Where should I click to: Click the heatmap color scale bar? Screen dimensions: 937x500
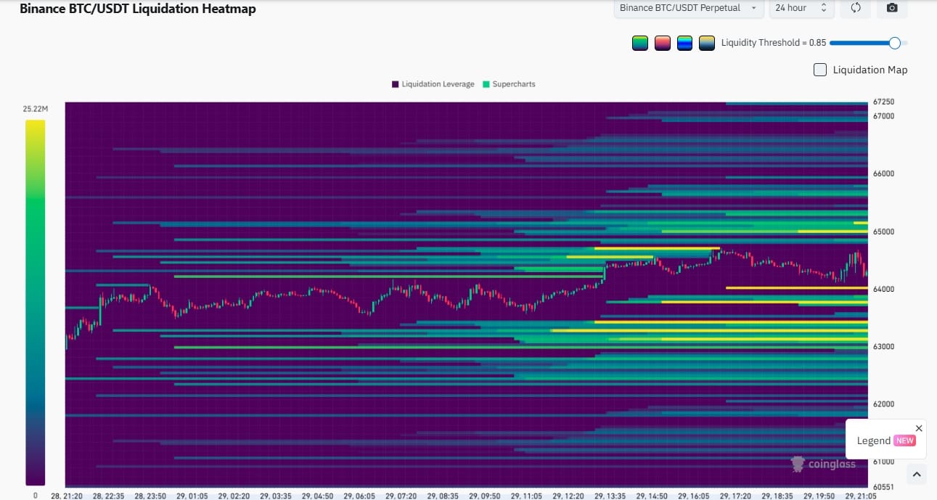click(x=35, y=303)
